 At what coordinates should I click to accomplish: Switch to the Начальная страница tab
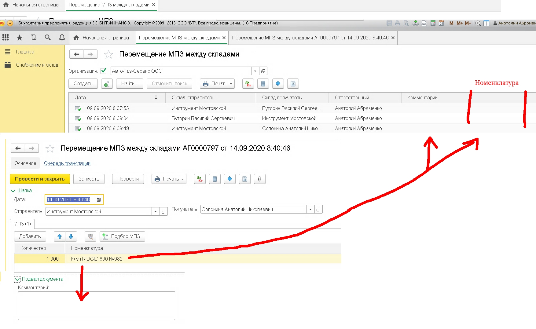[x=101, y=38]
